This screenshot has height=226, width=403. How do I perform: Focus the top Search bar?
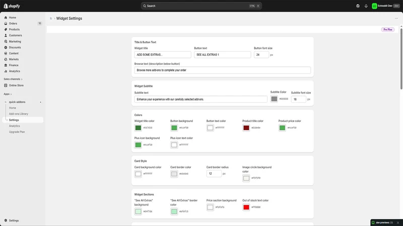[201, 6]
